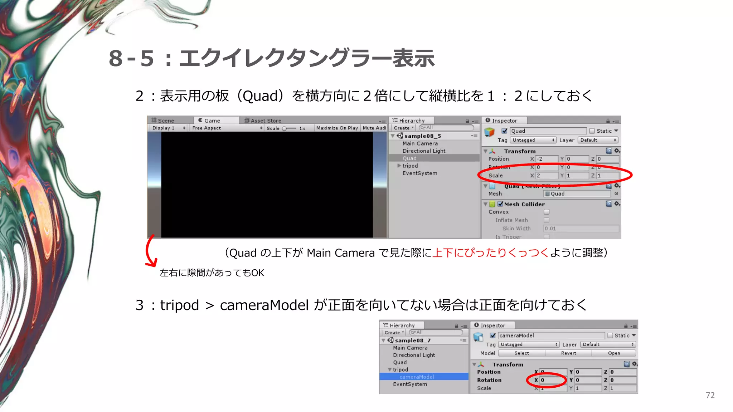733x412 pixels.
Task: Toggle the cameraModel active checkbox
Action: pos(493,335)
